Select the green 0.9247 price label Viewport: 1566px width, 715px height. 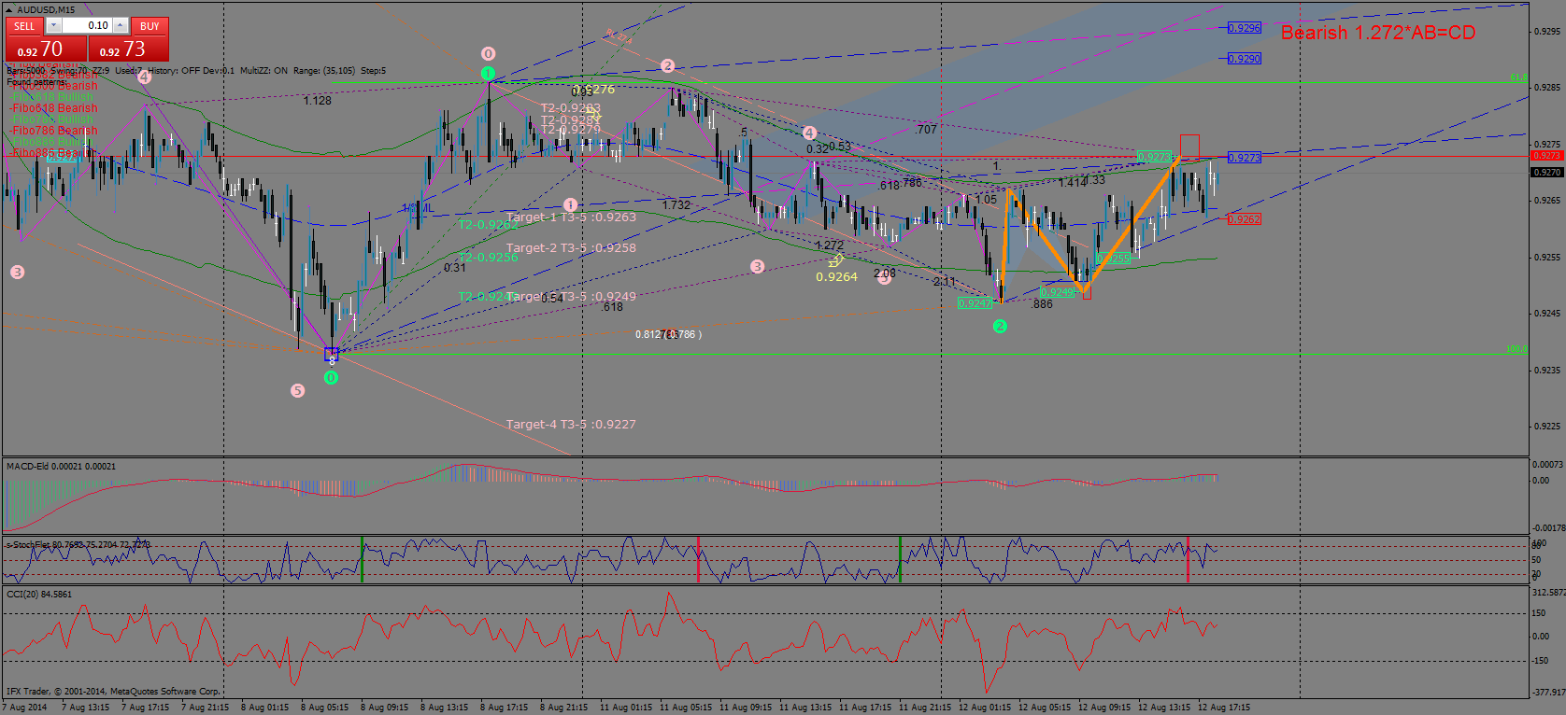pos(975,303)
